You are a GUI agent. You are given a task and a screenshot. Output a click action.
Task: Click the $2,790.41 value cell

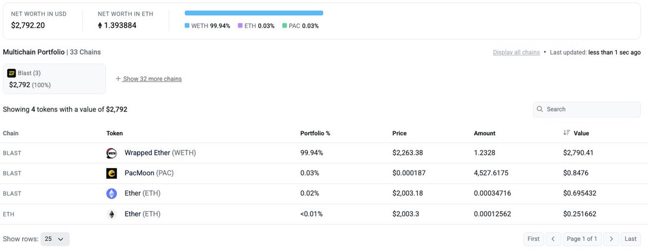(x=578, y=153)
